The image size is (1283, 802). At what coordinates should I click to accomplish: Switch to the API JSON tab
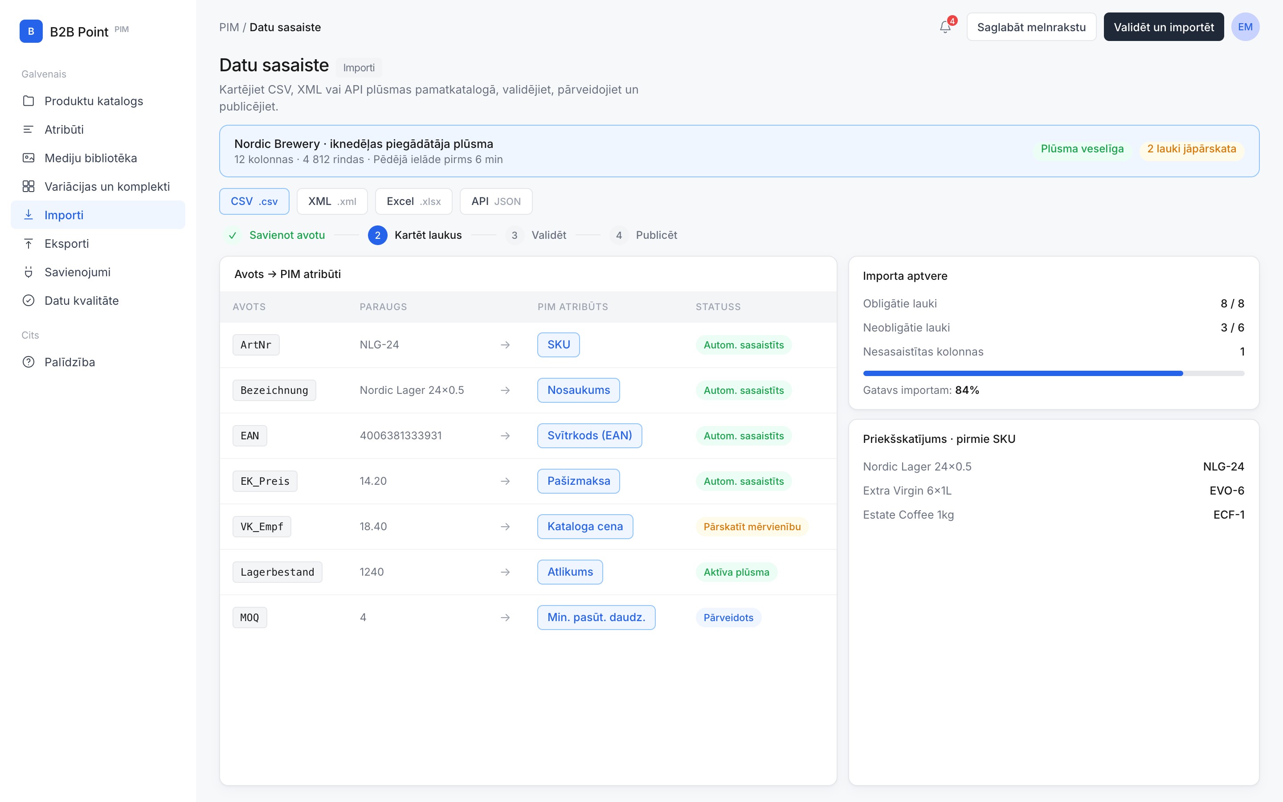[496, 201]
